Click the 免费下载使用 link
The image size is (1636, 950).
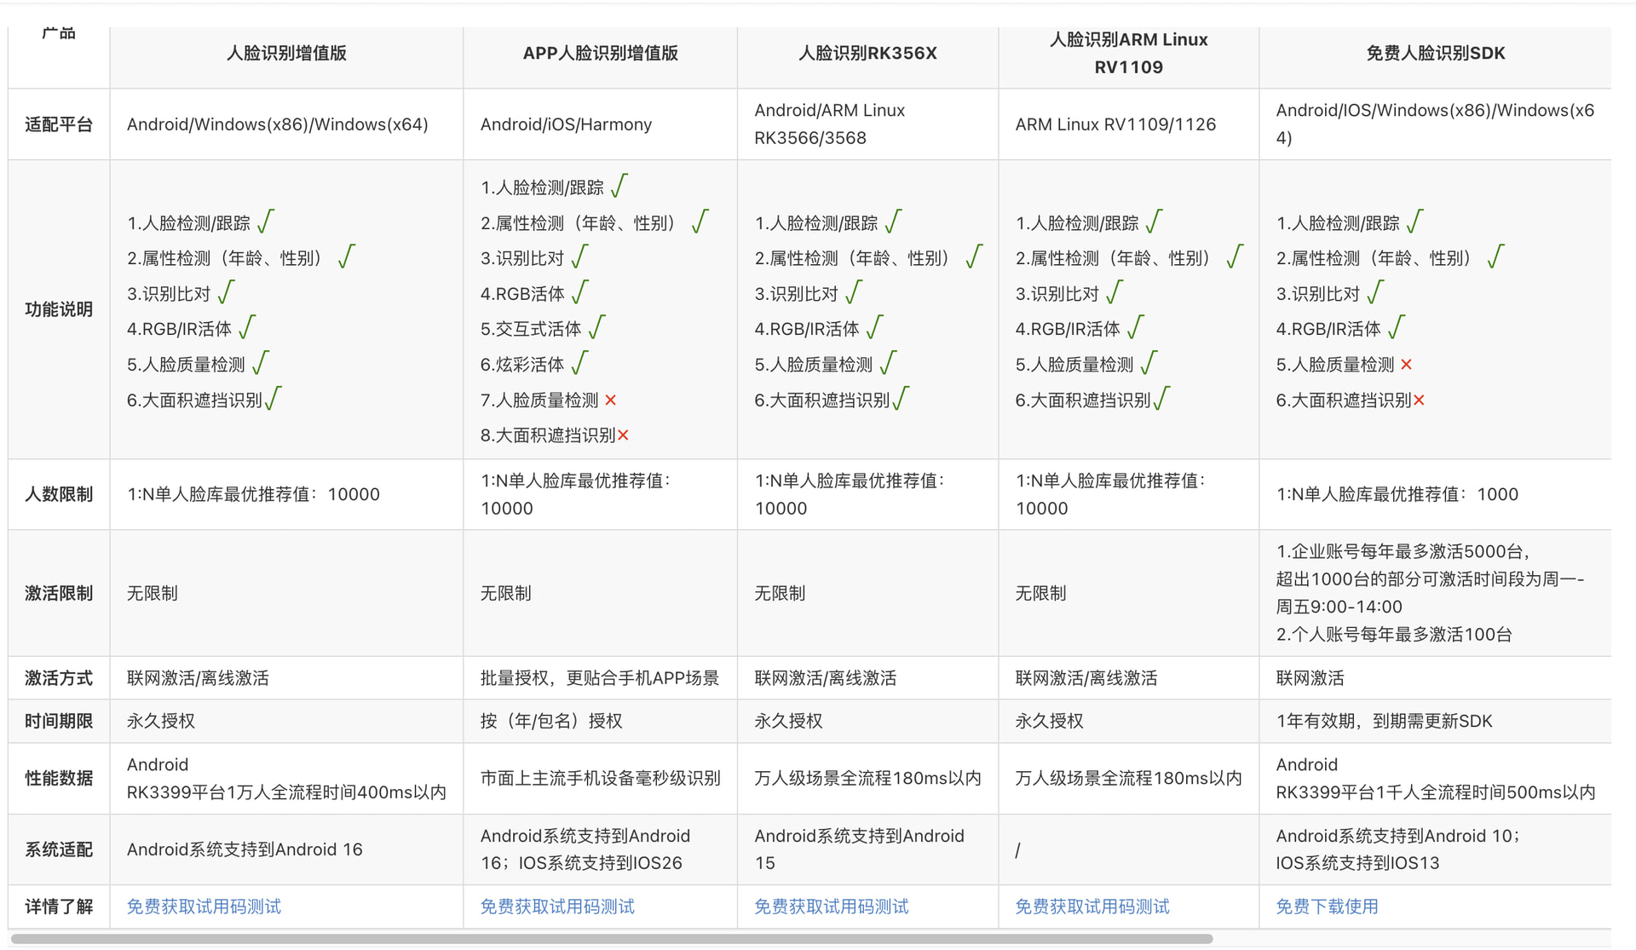(x=1327, y=907)
